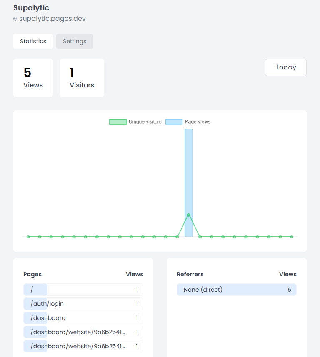Image resolution: width=320 pixels, height=357 pixels.
Task: Click the Visitors count card
Action: 82,78
